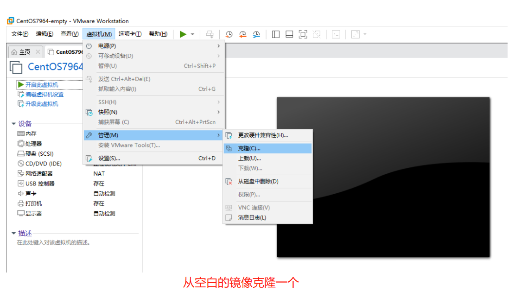Open the 帮助(H) menu
515x298 pixels.
coord(158,34)
